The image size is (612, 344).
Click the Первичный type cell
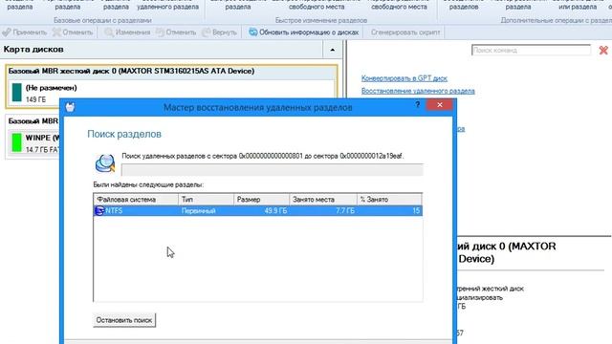click(199, 211)
